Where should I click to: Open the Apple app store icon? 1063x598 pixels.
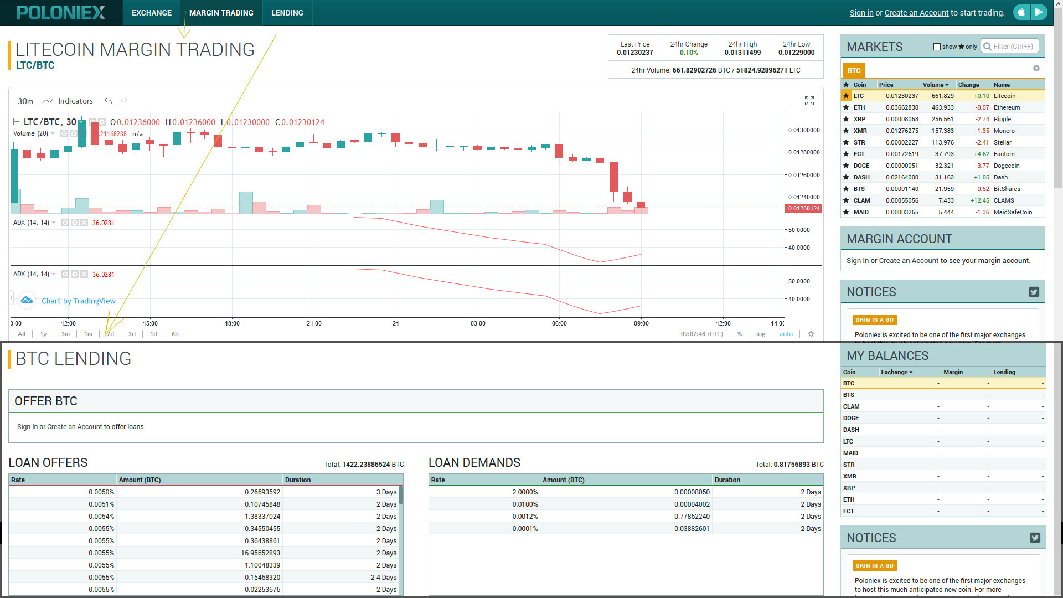[1021, 12]
